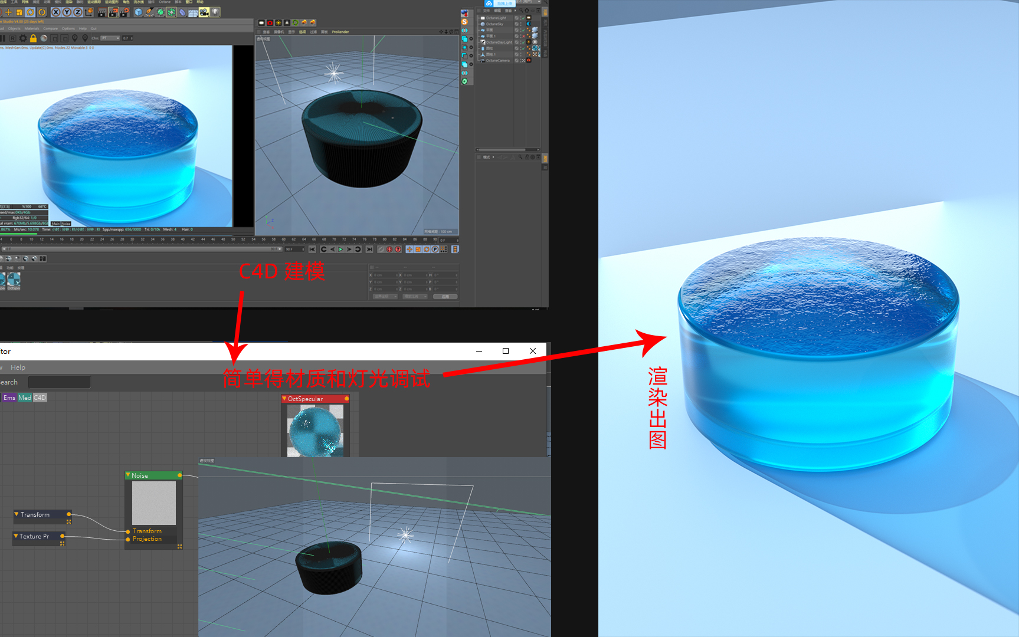Click the blue Baidu upload button
Image resolution: width=1019 pixels, height=637 pixels.
pyautogui.click(x=500, y=4)
